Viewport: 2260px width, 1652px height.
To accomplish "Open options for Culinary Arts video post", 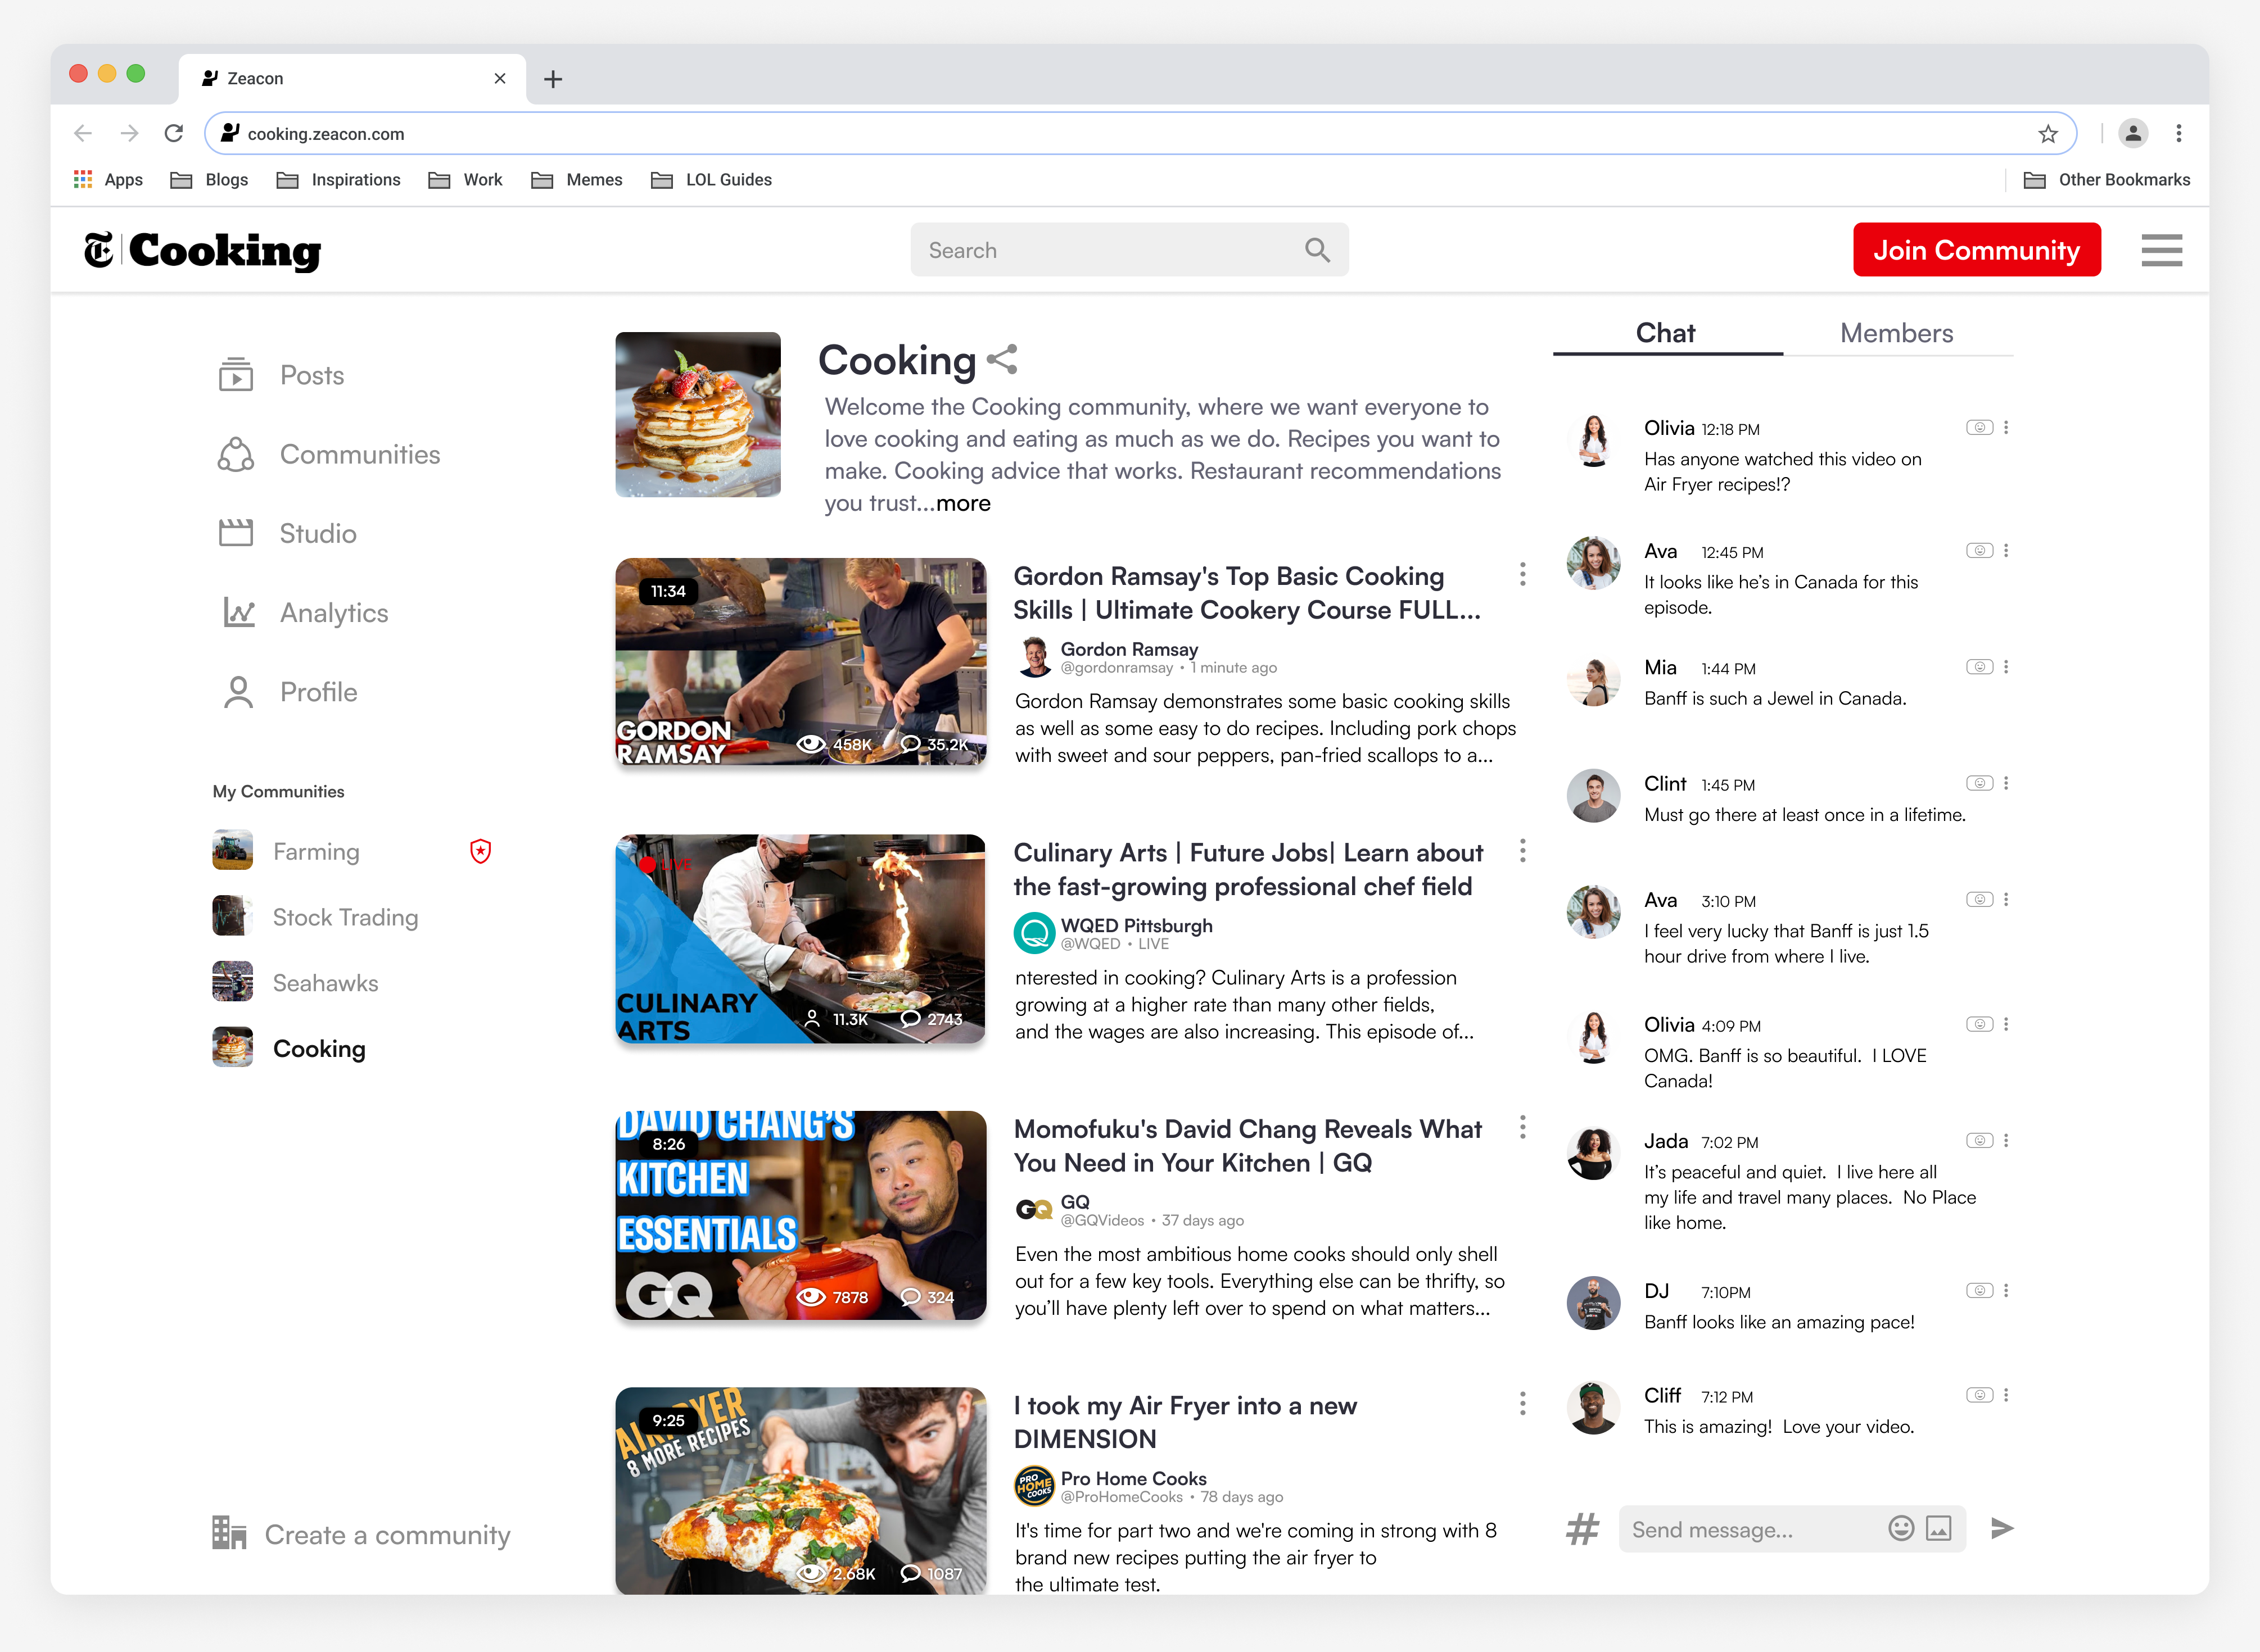I will [1522, 851].
